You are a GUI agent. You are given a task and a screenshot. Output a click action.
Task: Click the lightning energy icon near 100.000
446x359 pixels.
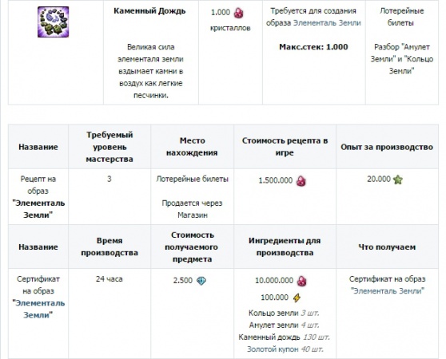coord(297,298)
